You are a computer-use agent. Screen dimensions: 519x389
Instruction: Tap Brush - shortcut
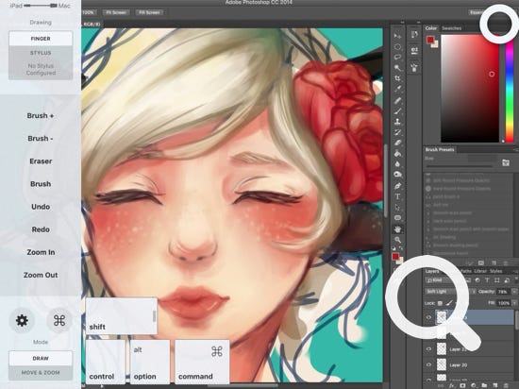coord(41,139)
